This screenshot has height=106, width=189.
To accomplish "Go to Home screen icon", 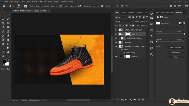I will coord(4,6).
